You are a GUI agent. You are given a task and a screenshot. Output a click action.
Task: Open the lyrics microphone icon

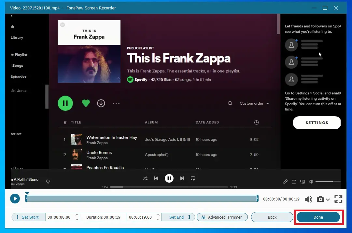point(285,181)
